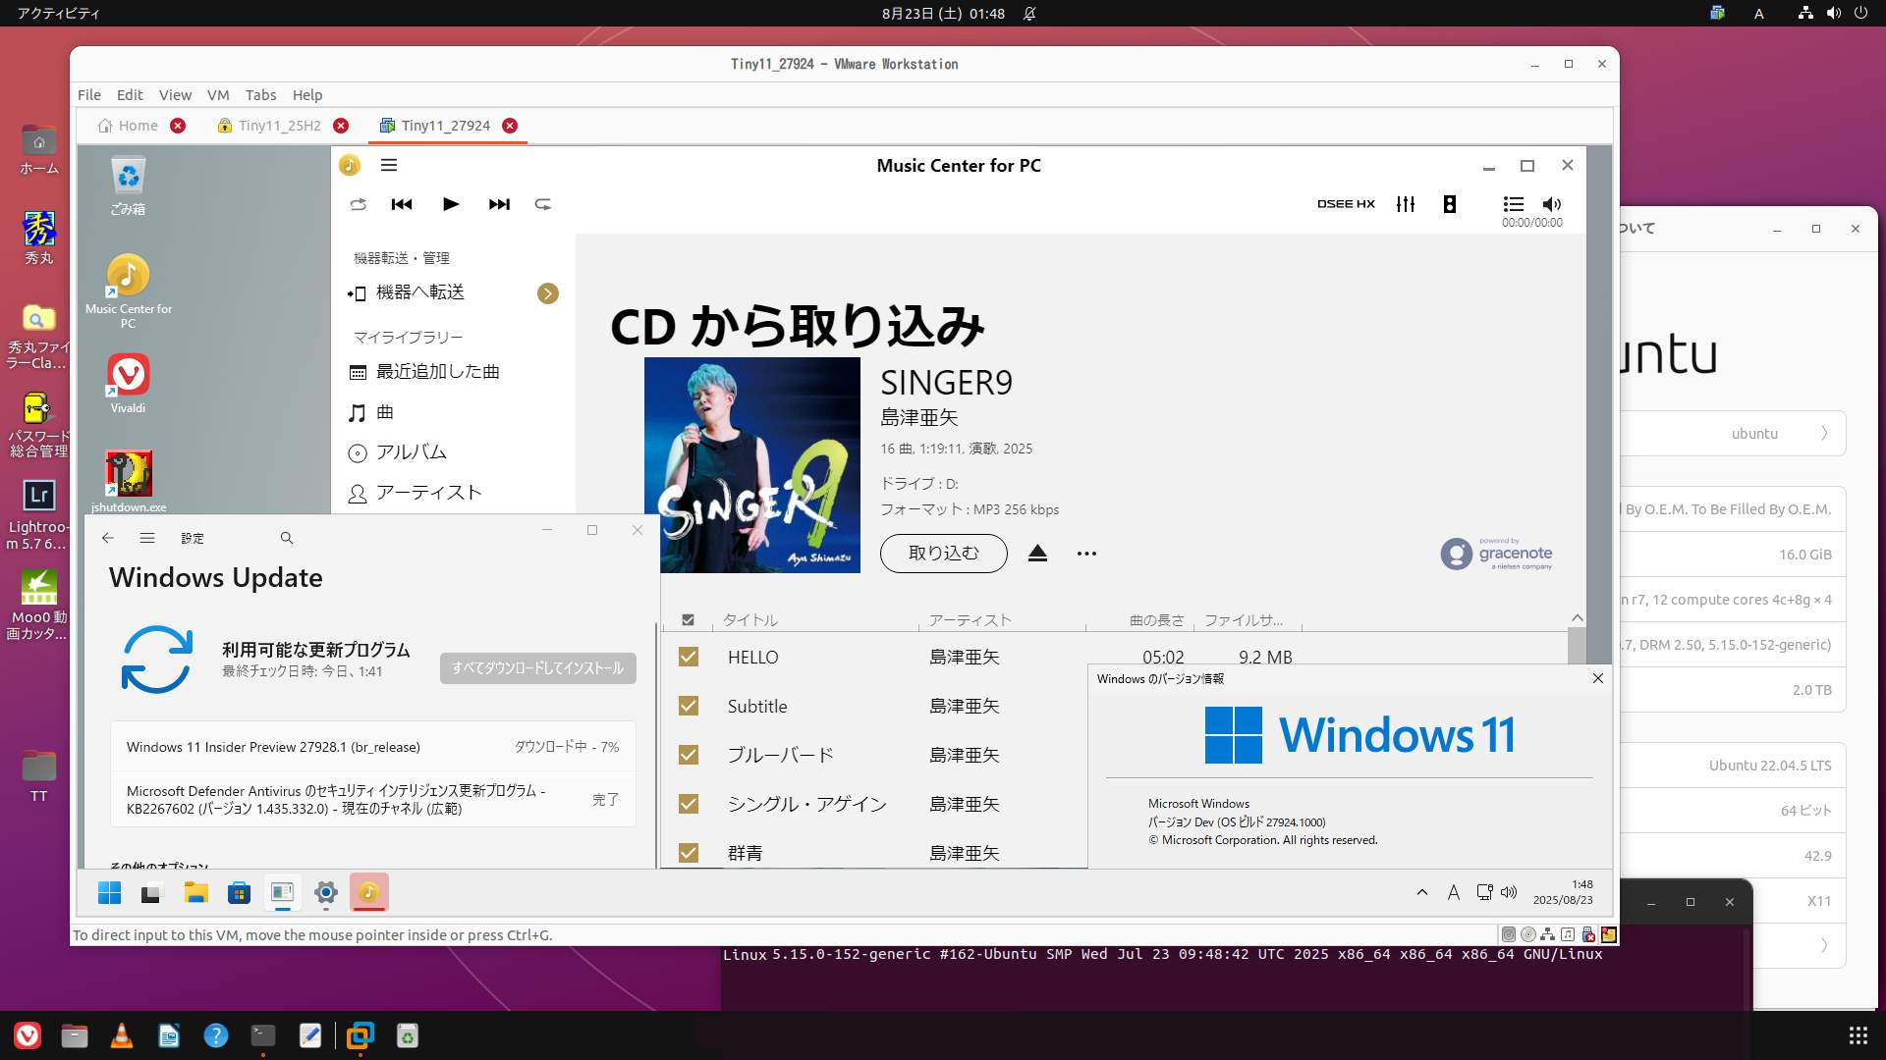Viewport: 1886px width, 1060px height.
Task: Toggle the select-all tracks header checkbox
Action: [689, 620]
